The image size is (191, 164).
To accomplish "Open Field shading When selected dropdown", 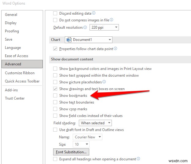I will click(x=95, y=123).
